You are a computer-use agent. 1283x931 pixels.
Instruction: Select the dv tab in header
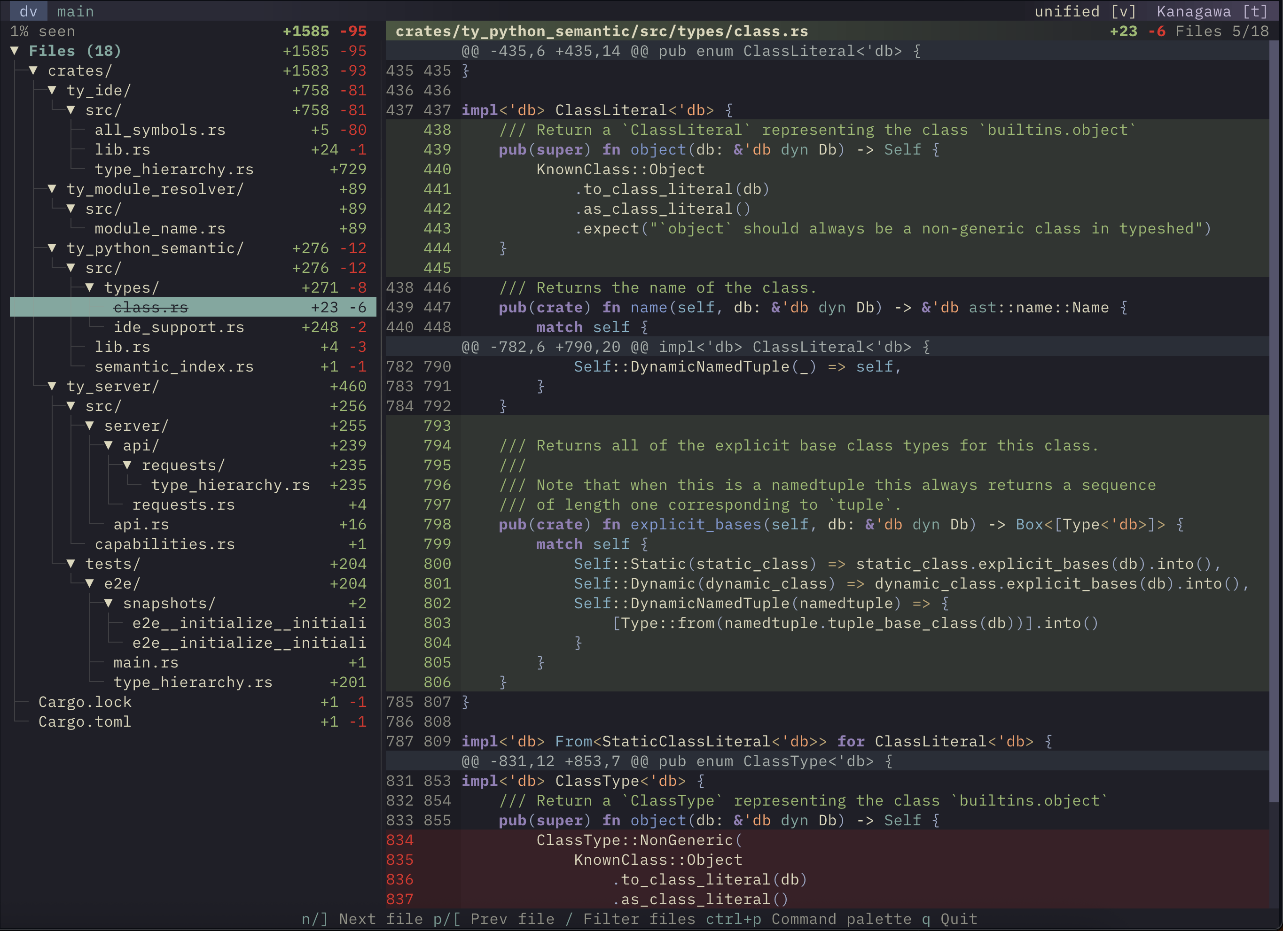pos(28,11)
